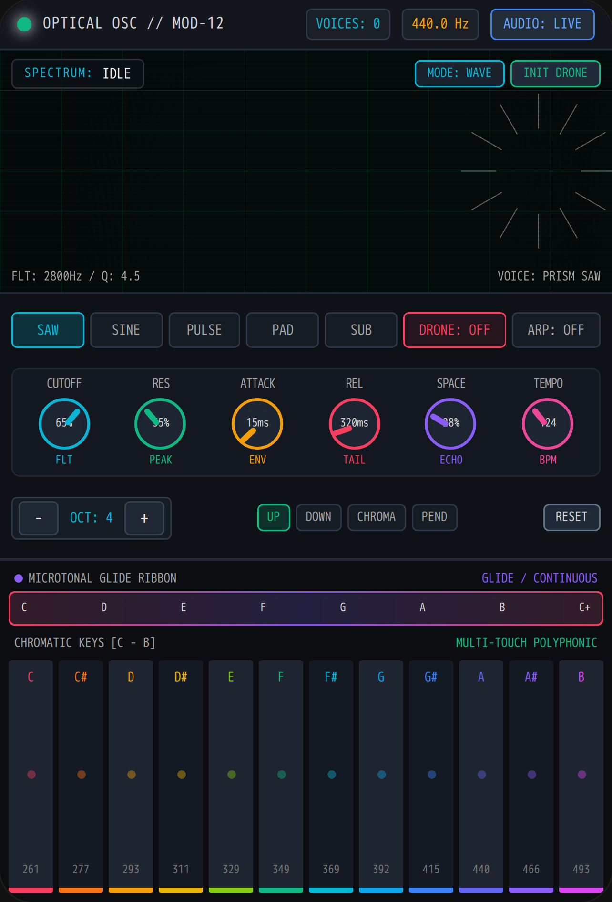The image size is (612, 902).
Task: Touch glide ribbon at note G
Action: [x=343, y=608]
